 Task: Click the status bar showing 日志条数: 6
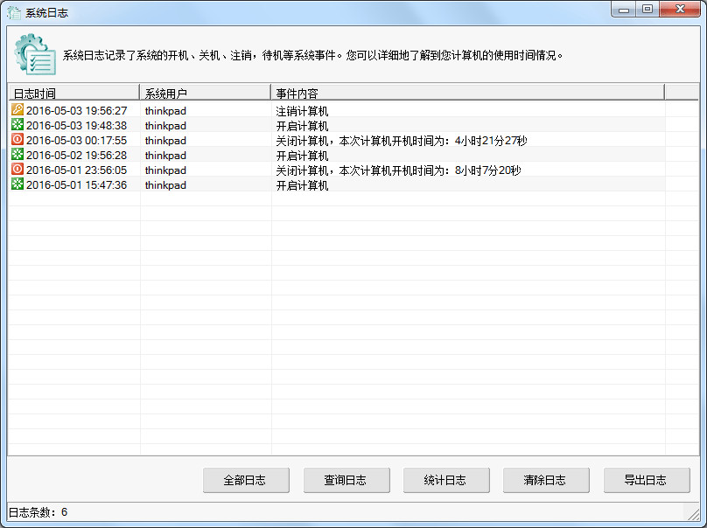(52, 512)
